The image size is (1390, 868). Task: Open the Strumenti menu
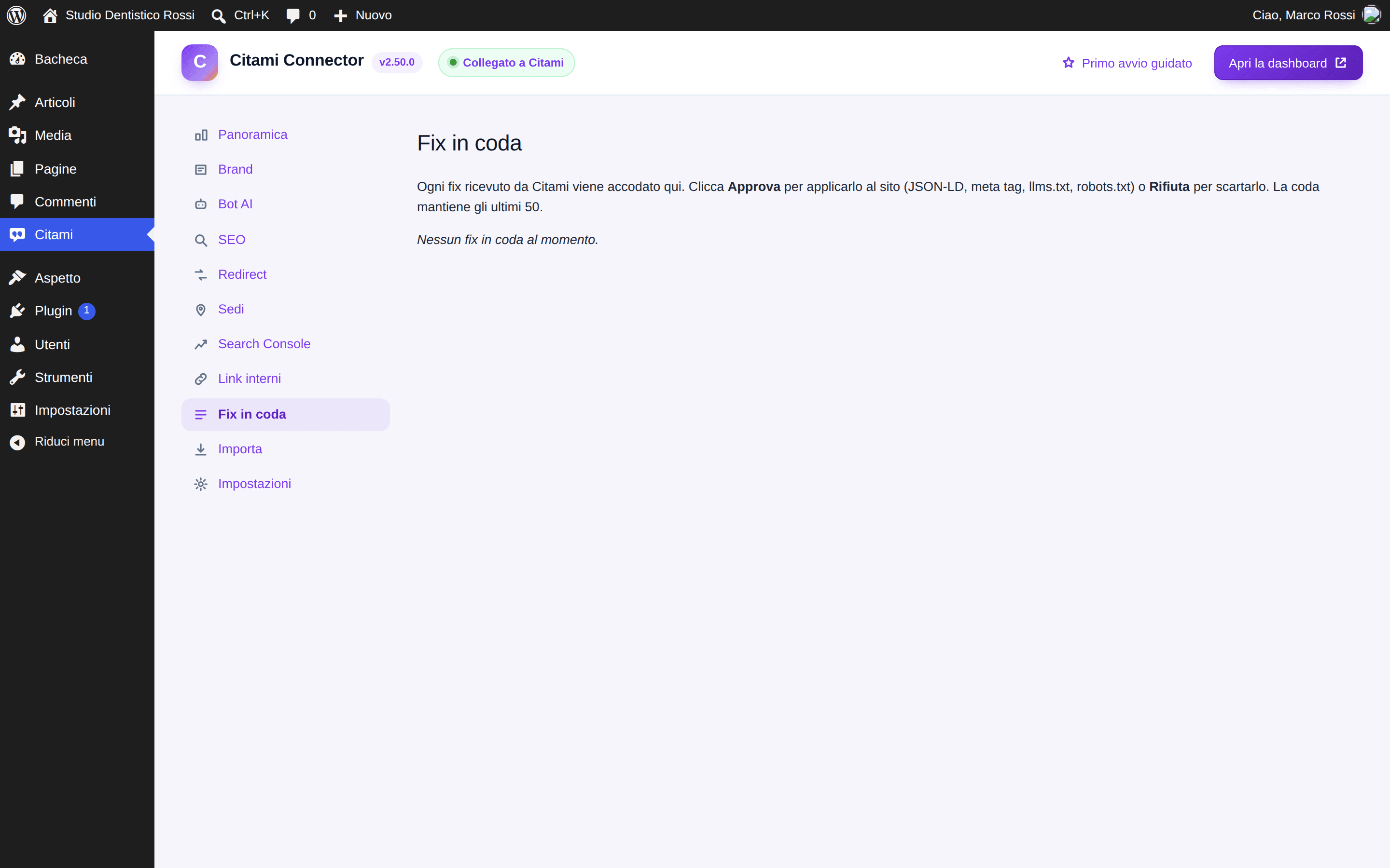coord(77,377)
